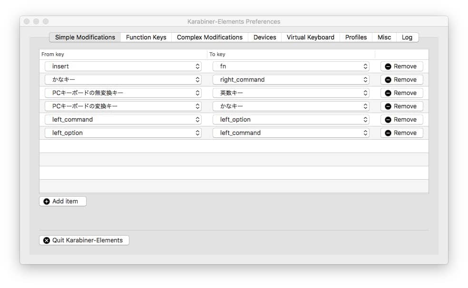Click the Karabiner-Elements Preferences window title
The width and height of the screenshot is (468, 288).
click(234, 21)
